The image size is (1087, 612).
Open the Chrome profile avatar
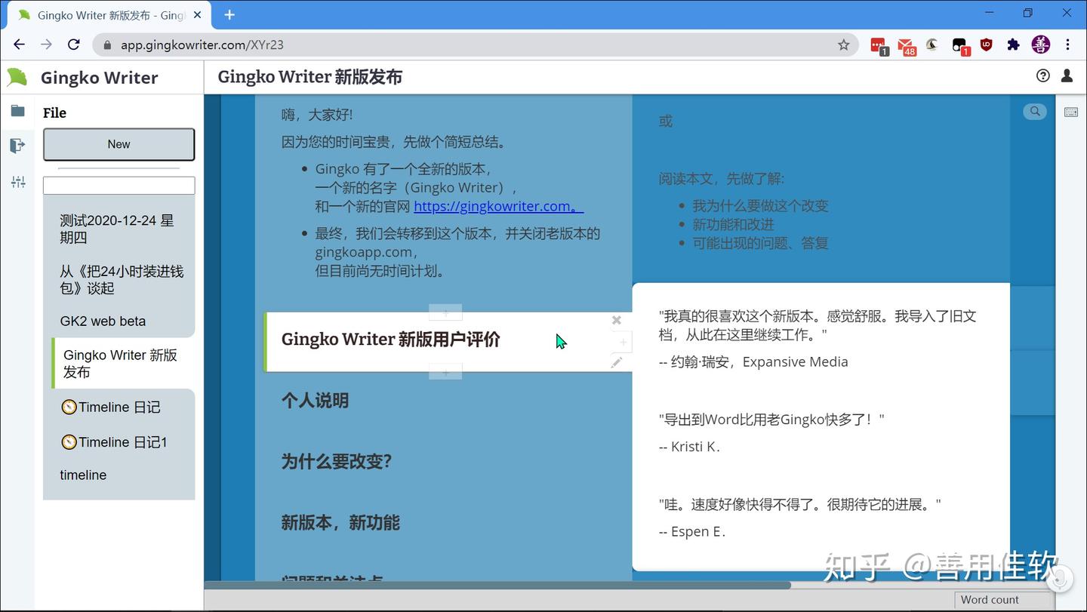(1041, 45)
